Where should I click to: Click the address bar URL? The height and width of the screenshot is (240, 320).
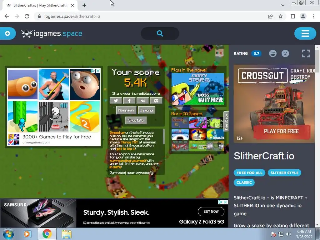point(72,16)
